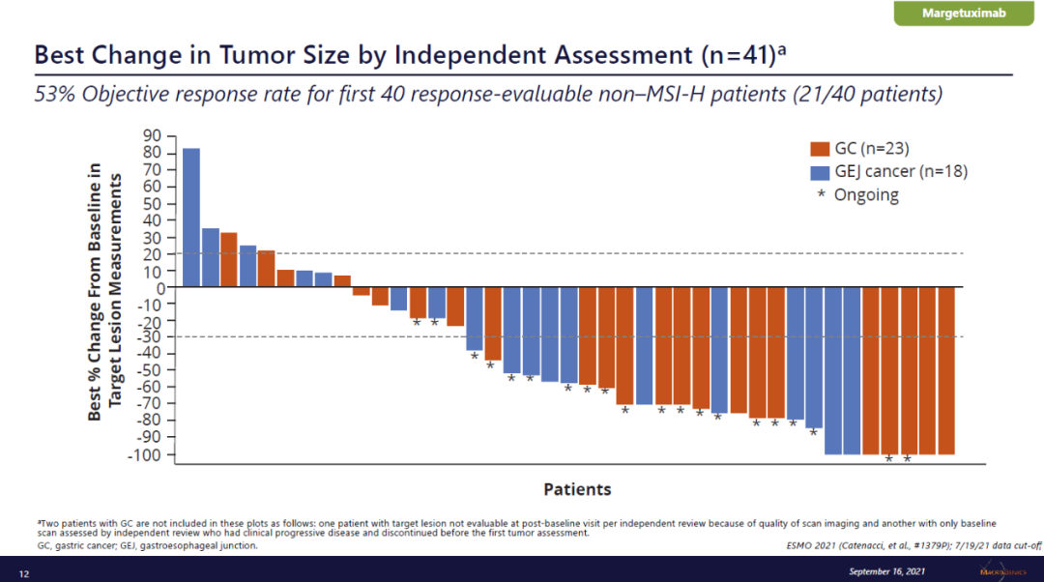The height and width of the screenshot is (582, 1044).
Task: Click the abbreviation line 'GC, gastric cancer; GEJ'
Action: click(x=147, y=545)
